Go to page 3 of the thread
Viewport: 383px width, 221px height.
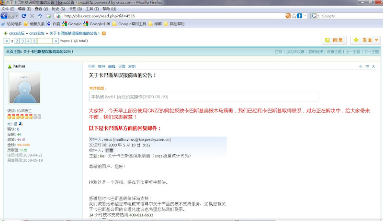click(x=23, y=41)
